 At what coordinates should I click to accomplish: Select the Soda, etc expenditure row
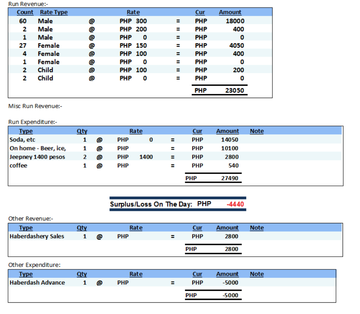[23, 139]
